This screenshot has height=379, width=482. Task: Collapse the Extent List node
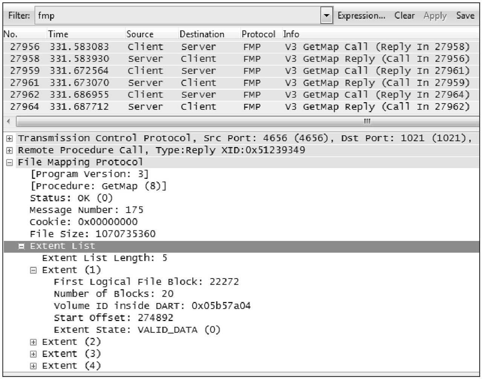click(21, 247)
